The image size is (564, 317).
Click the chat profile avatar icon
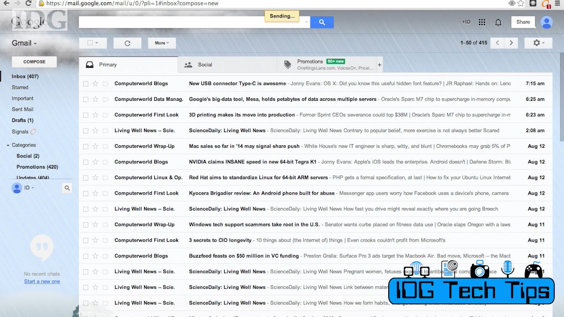tap(17, 188)
